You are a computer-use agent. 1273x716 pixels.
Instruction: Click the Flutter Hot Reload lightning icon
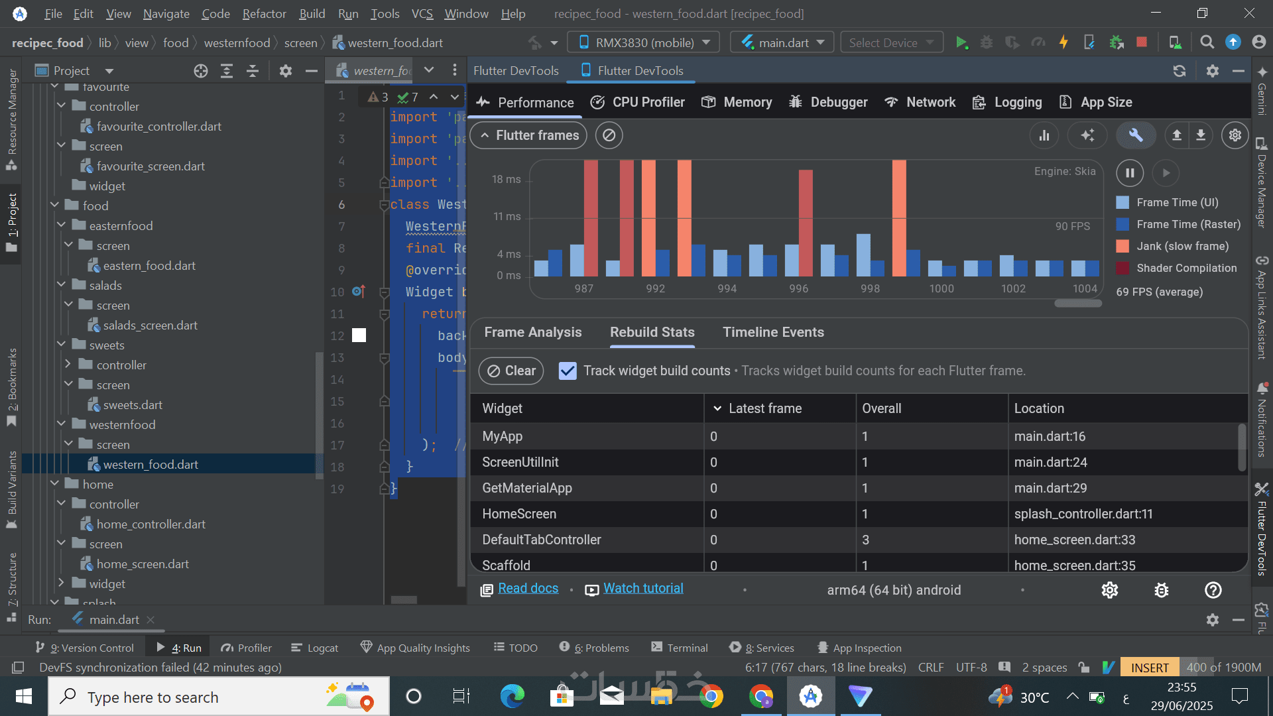tap(1063, 42)
